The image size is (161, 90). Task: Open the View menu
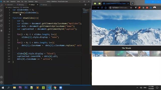pyautogui.click(x=18, y=1)
